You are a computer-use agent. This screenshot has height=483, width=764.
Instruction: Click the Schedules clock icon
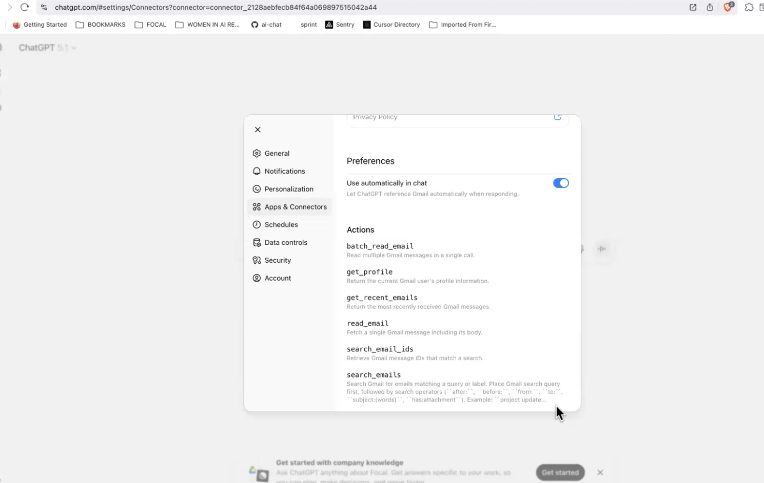[257, 225]
